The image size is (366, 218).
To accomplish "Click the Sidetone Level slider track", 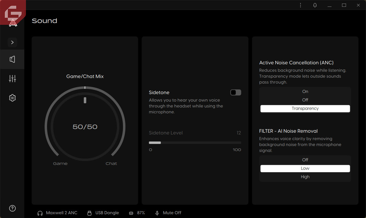I will click(195, 143).
